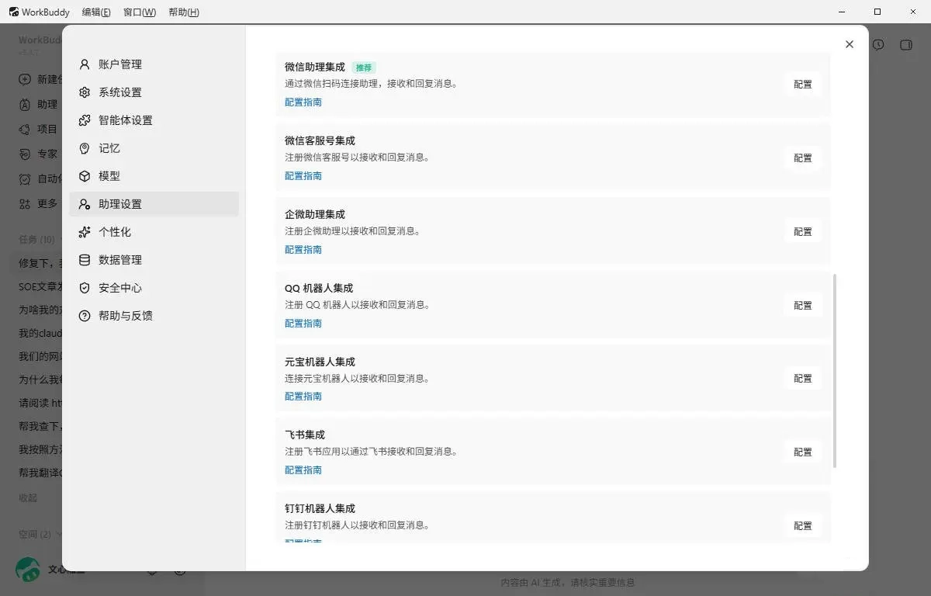Close the settings dialog with X
The width and height of the screenshot is (931, 596).
click(x=850, y=44)
